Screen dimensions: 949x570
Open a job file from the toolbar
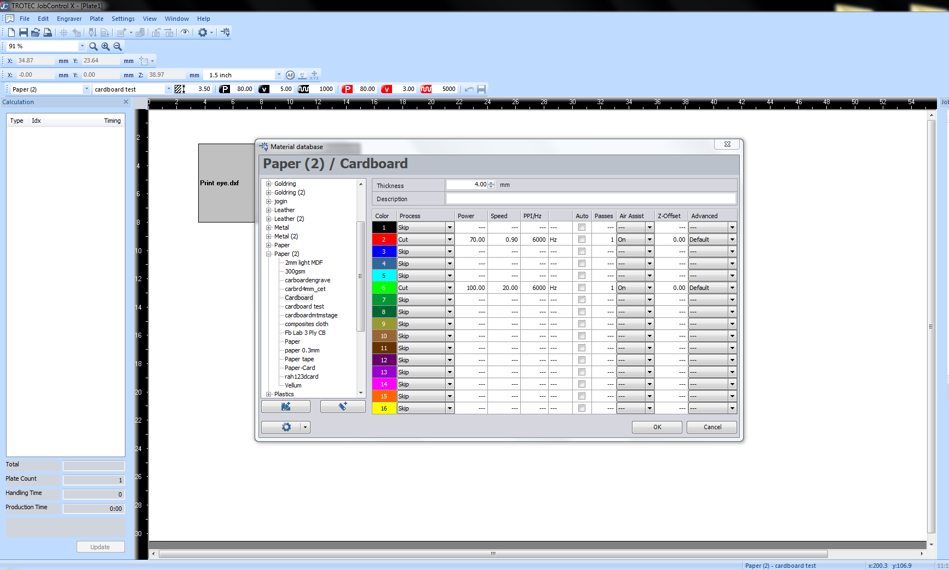36,32
